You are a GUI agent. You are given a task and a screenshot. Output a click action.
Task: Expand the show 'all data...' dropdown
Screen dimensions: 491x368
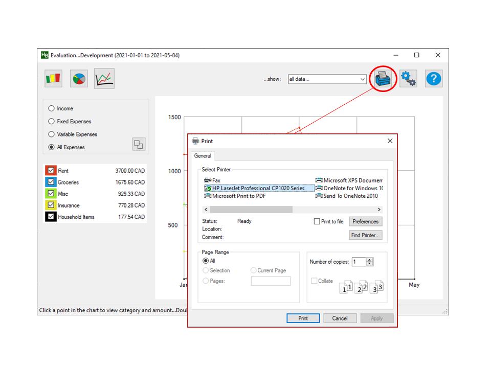tap(363, 79)
